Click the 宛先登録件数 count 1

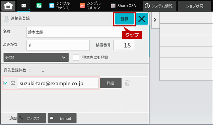pyautogui.click(x=43, y=70)
